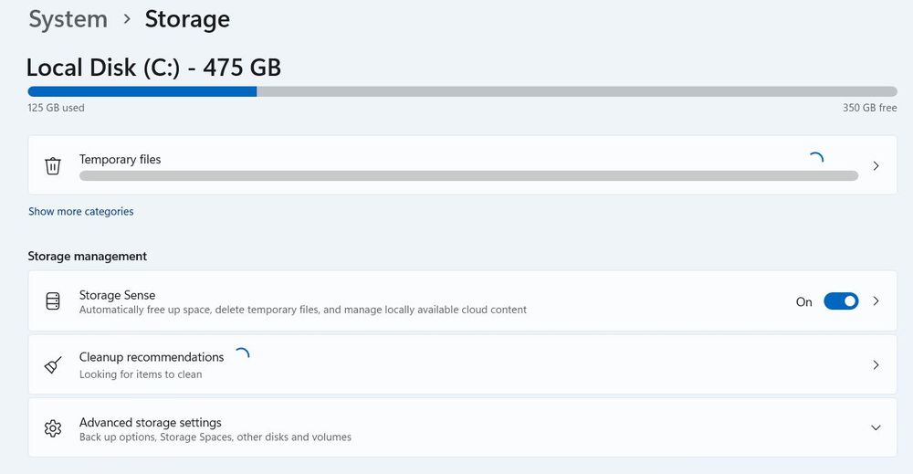Open the Temporary files category
This screenshot has width=913, height=474.
[x=120, y=159]
